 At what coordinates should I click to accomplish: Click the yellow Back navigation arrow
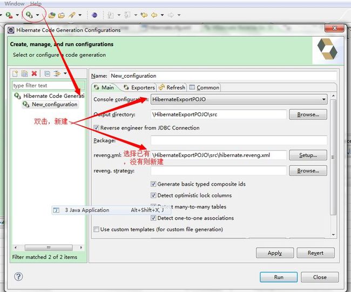pyautogui.click(x=154, y=15)
